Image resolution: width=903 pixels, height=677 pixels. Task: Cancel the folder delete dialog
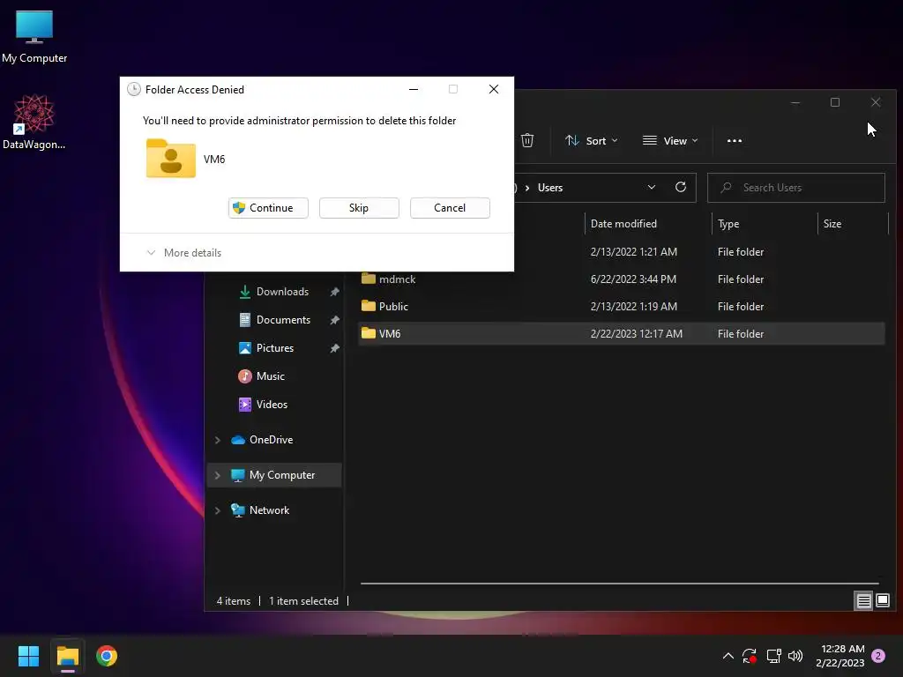pyautogui.click(x=450, y=208)
